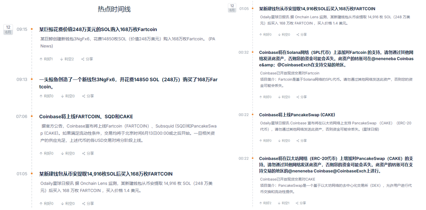This screenshot has height=210, width=426.
Task: Share the Coinbase将上线FARTCOIN、SQD和CAKE story
Action: 88,154
